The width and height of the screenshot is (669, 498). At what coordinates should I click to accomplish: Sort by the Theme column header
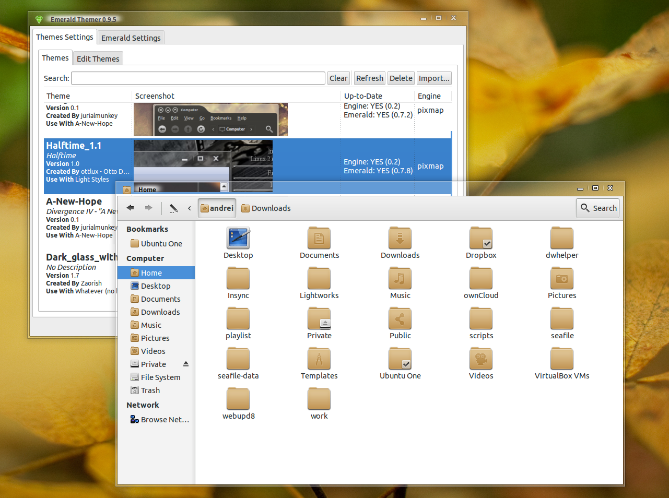(x=87, y=96)
